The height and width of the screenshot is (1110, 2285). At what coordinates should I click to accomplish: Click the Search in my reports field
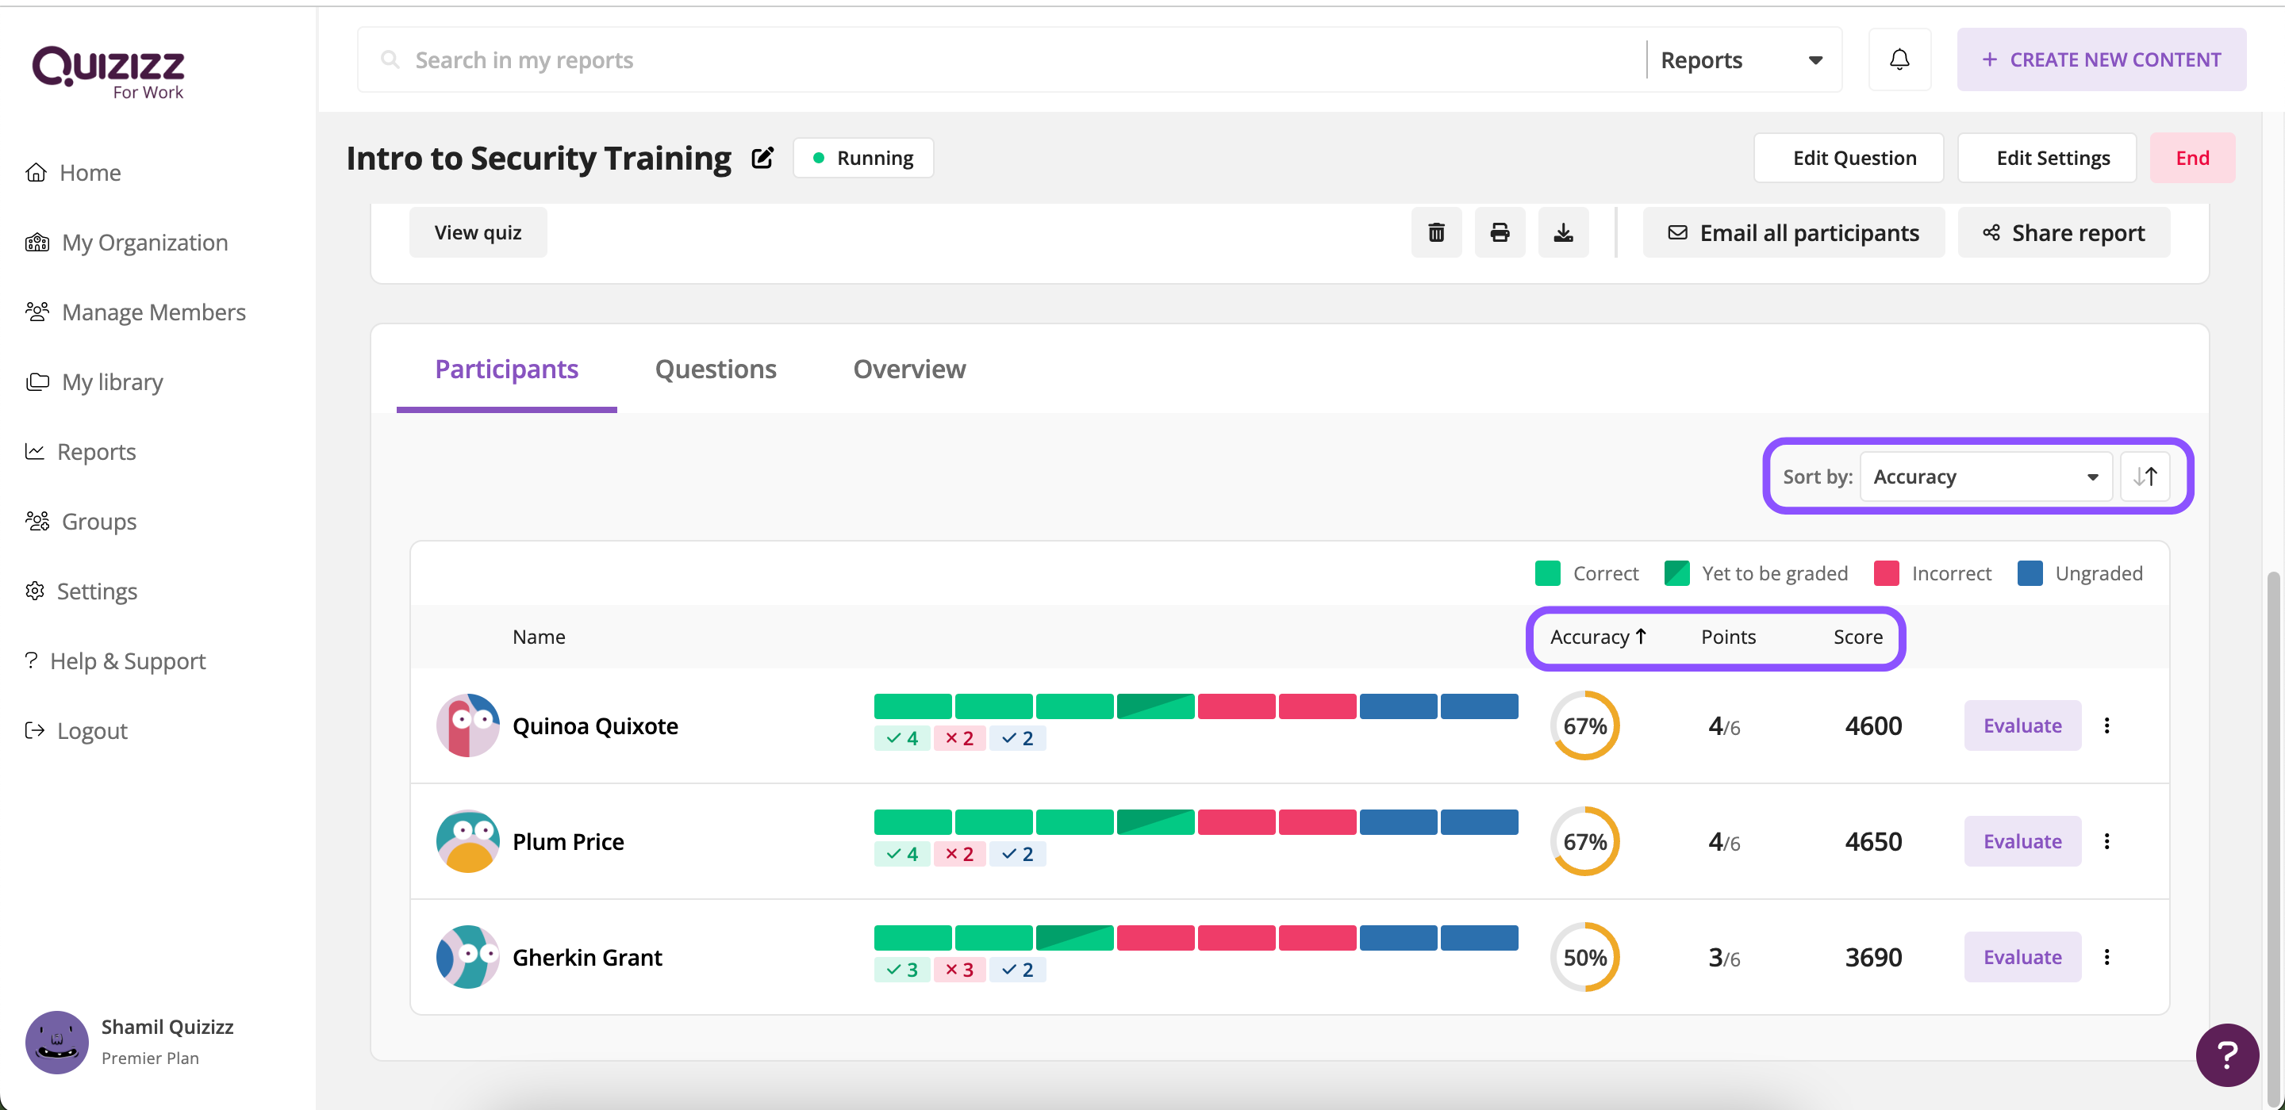click(1002, 59)
